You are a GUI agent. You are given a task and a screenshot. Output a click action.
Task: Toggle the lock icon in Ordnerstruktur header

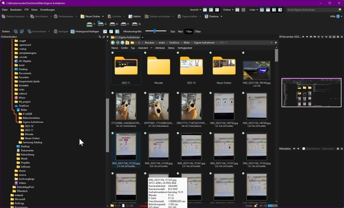(x=104, y=37)
